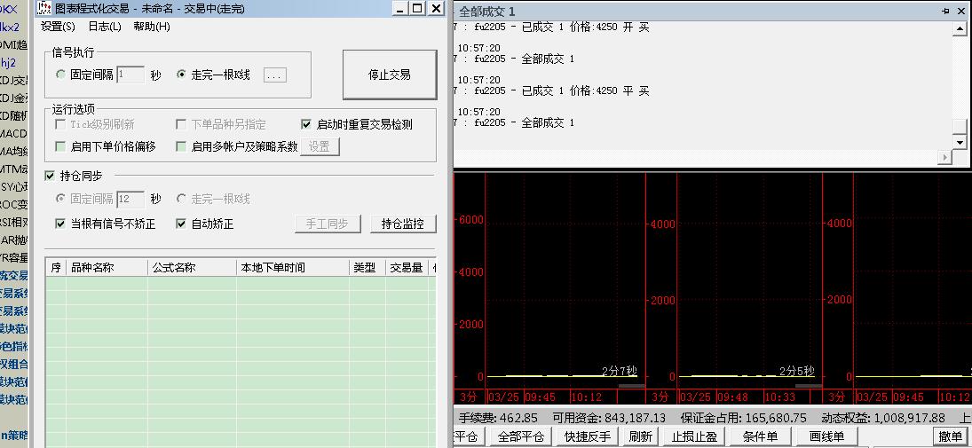Viewport: 972px width, 448px height.
Task: Click the 交易量 column header
Action: (406, 268)
